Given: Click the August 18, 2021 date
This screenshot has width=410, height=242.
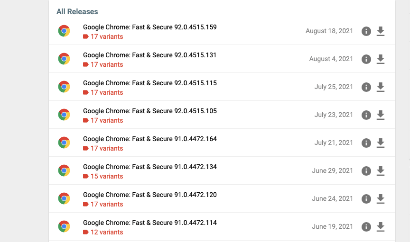Looking at the screenshot, I should (x=329, y=31).
